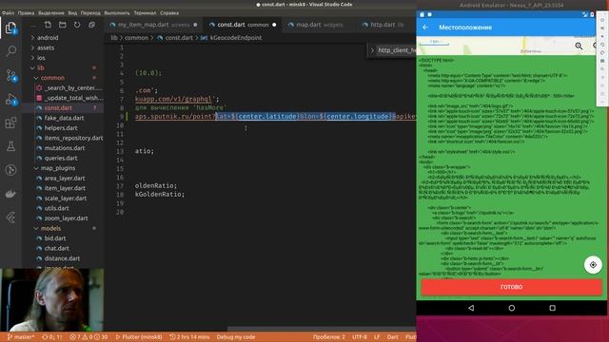
Task: Open the Test flask view
Action: [x=10, y=146]
